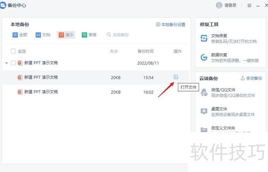Click the 操作 column header
This screenshot has width=268, height=172.
pos(178,51)
